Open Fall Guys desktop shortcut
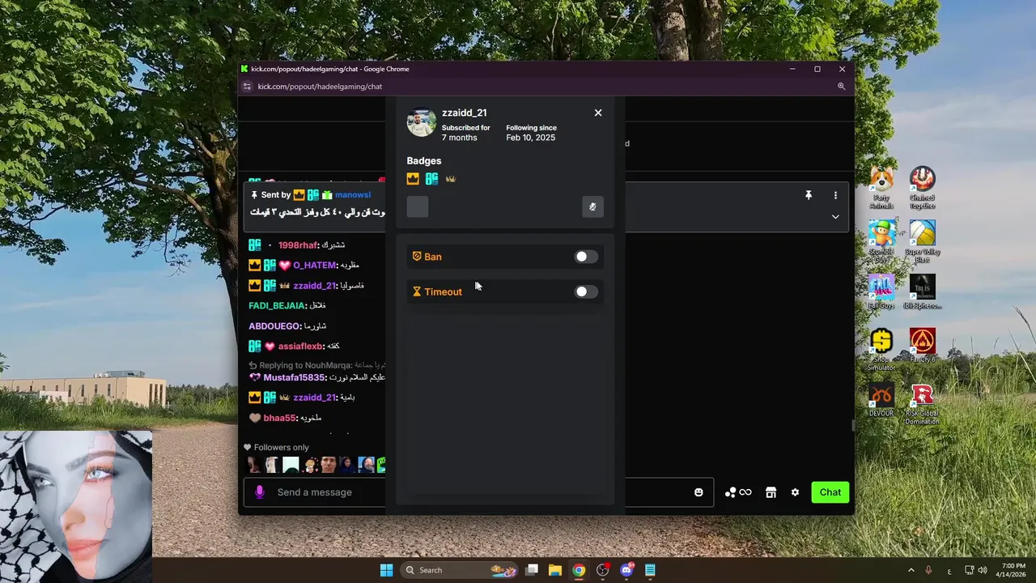 [x=881, y=291]
